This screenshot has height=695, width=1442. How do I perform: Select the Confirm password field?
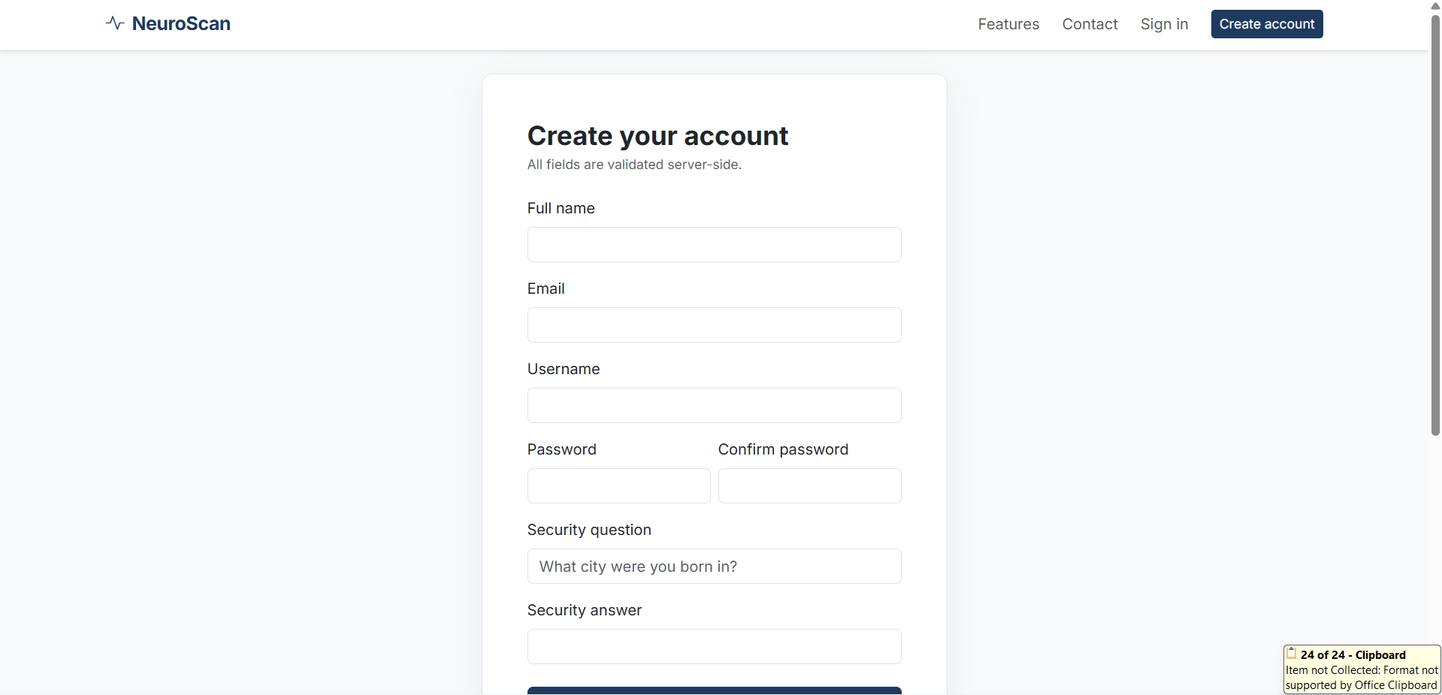(809, 486)
